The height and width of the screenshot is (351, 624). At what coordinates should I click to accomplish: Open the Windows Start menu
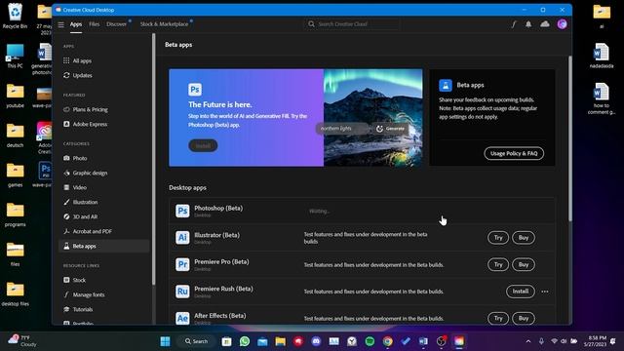tap(165, 341)
